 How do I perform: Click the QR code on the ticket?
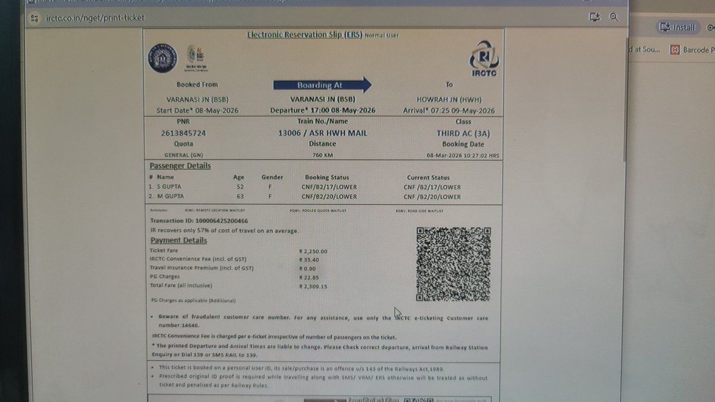[x=453, y=264]
